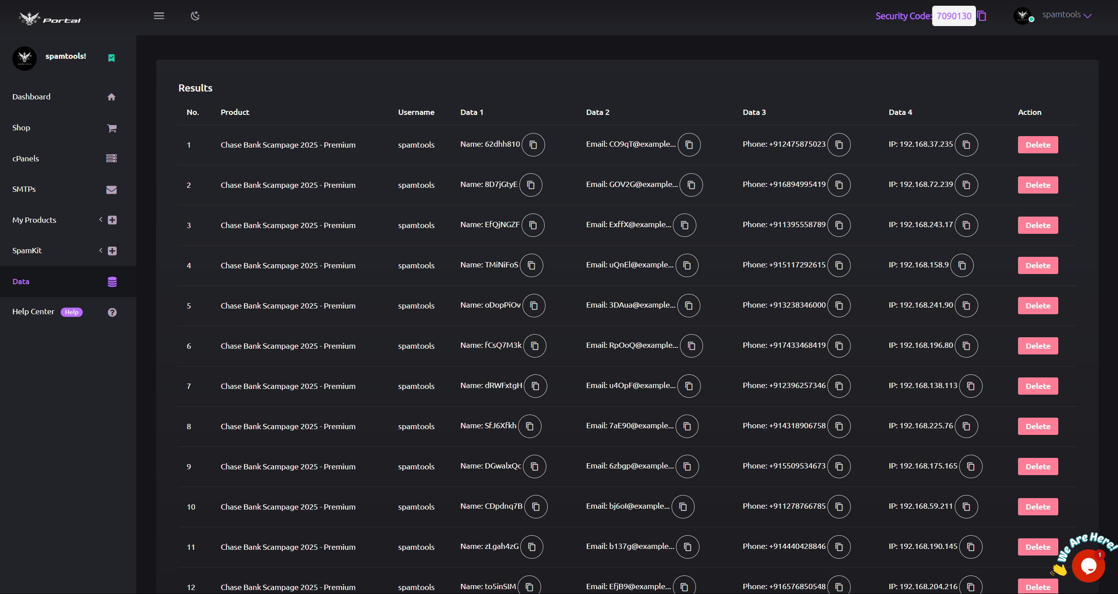Click the SMTPs envelope icon
1118x594 pixels.
point(111,190)
